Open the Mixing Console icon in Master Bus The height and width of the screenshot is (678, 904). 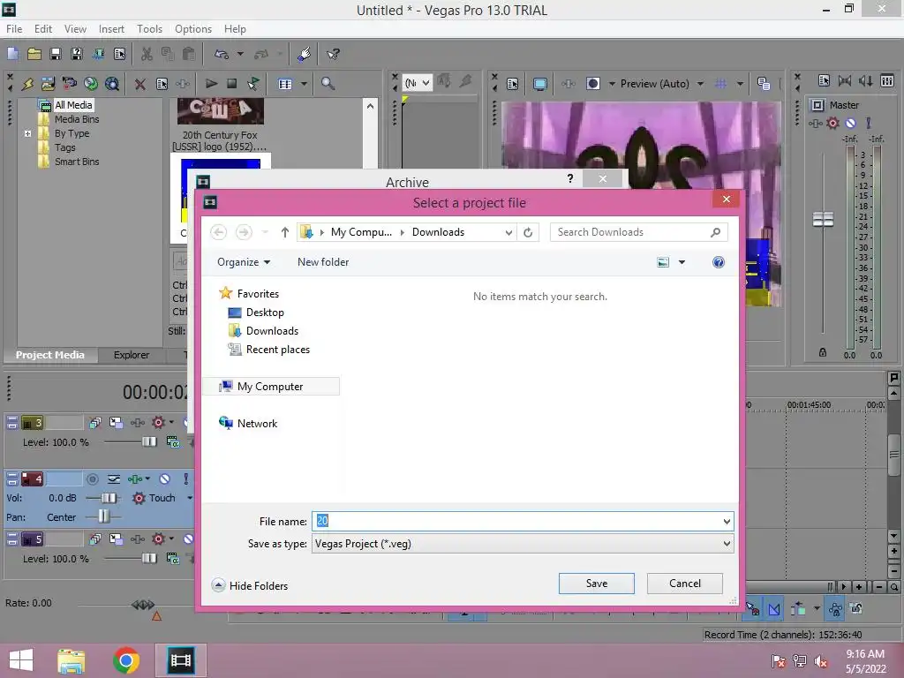coord(887,80)
